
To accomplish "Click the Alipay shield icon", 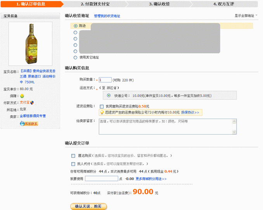I will click(32, 103).
